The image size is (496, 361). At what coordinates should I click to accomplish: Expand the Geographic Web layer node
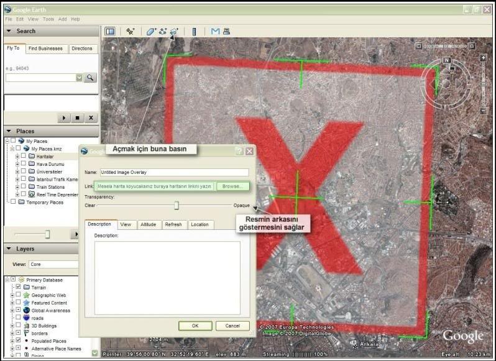(12, 295)
